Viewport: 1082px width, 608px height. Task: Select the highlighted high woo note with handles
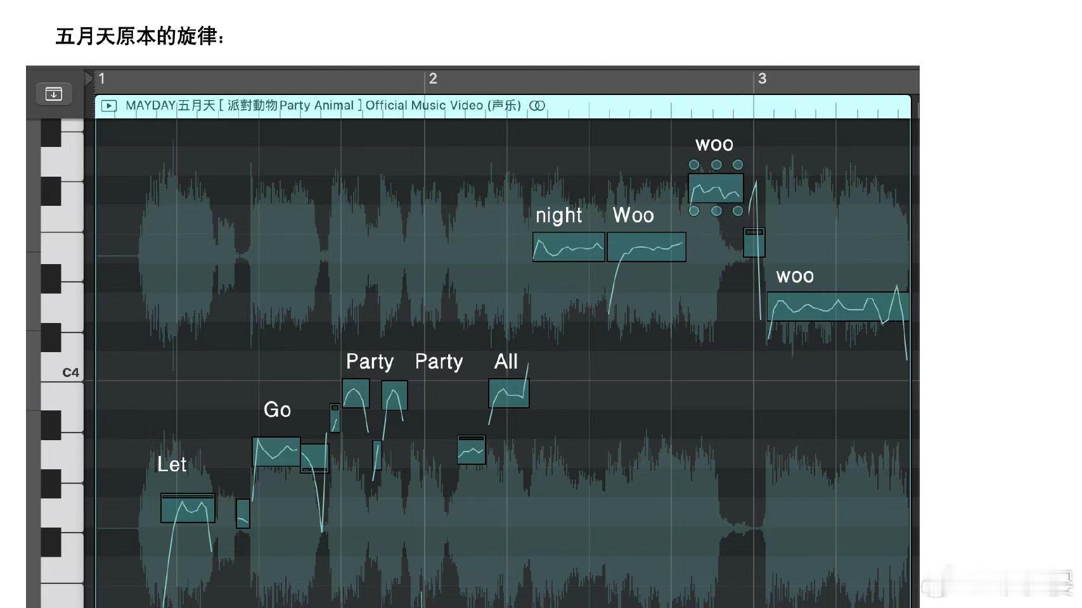pos(716,188)
